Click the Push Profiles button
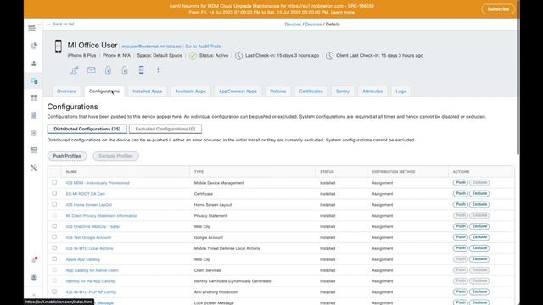Viewport: 543px width, 305px height. pyautogui.click(x=67, y=156)
